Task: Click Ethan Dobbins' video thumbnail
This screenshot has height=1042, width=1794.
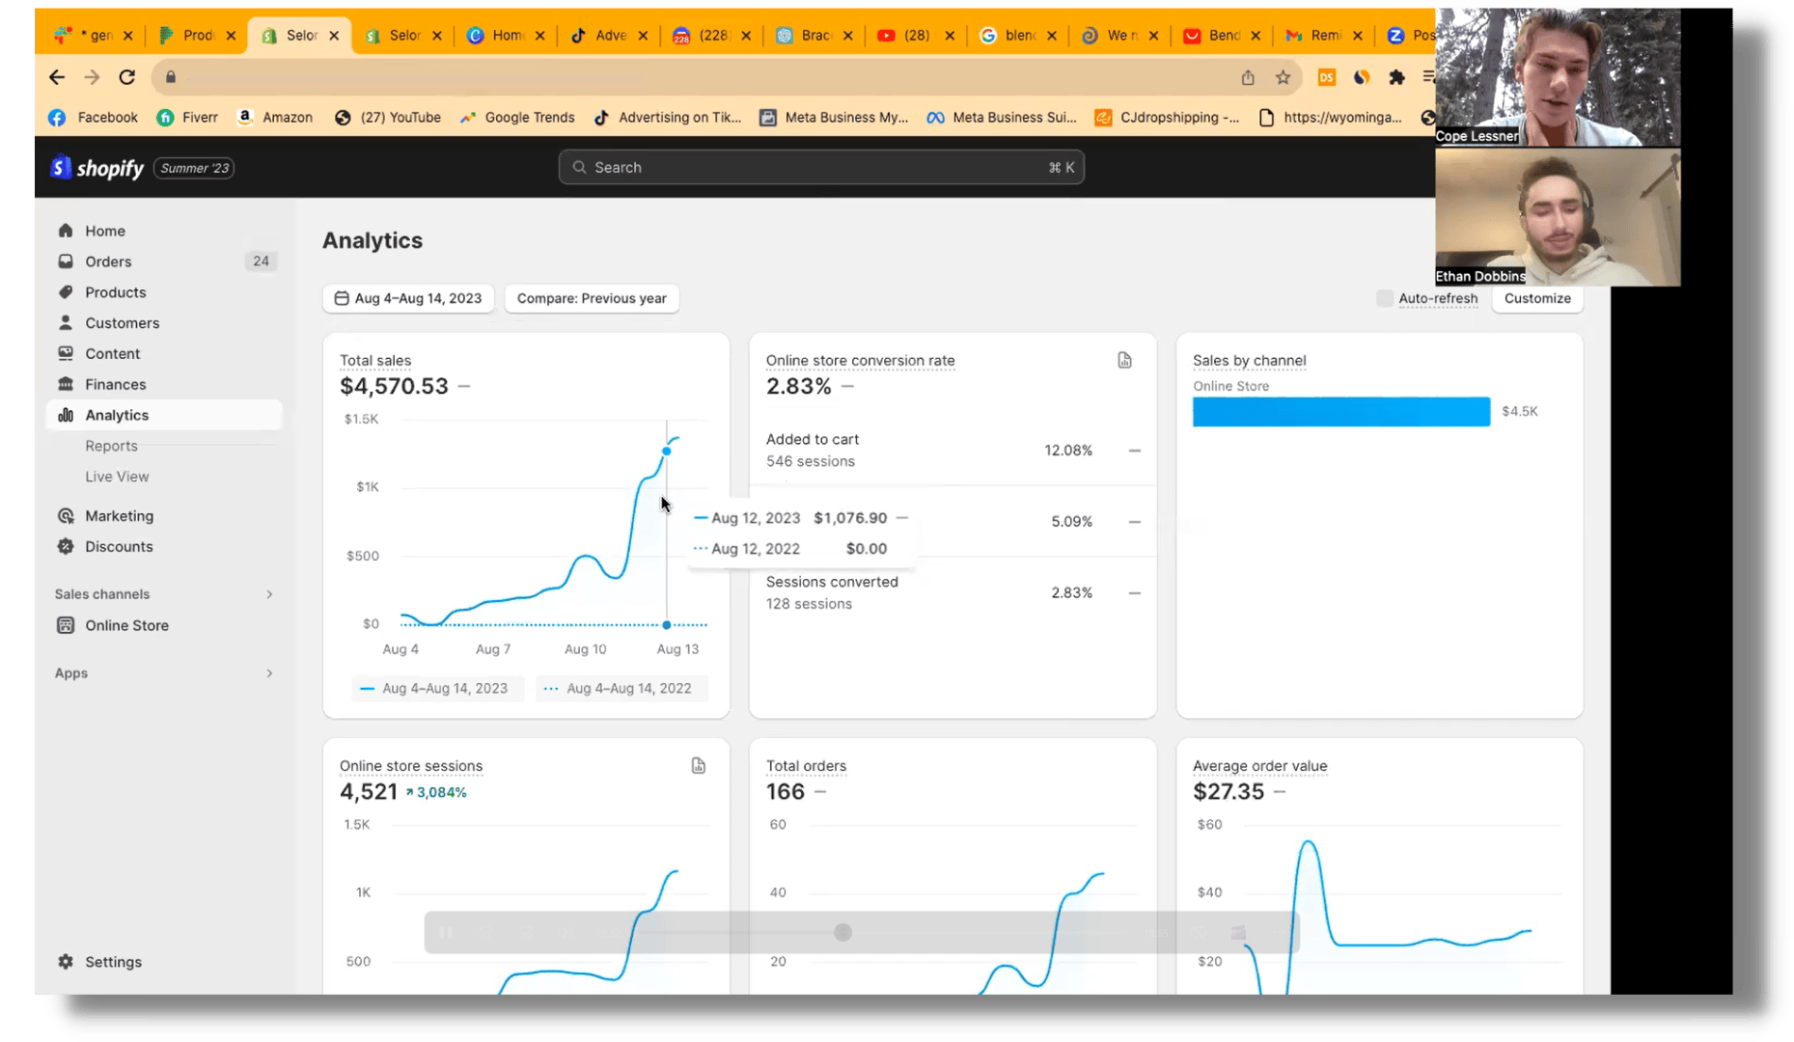Action: (1557, 217)
